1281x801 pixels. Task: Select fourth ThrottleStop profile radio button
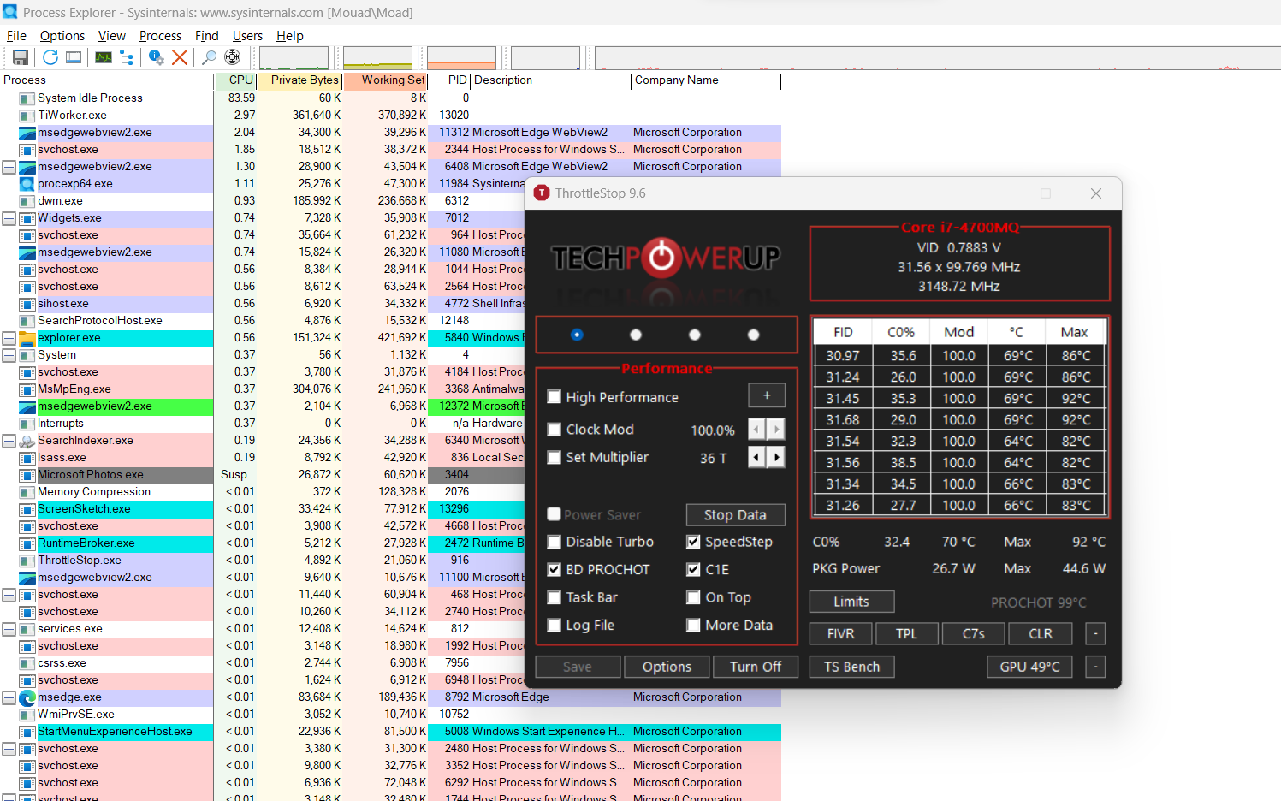(754, 335)
